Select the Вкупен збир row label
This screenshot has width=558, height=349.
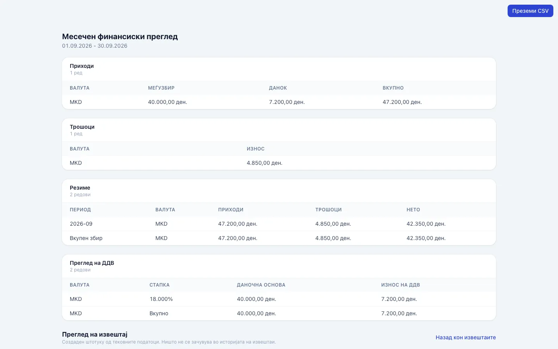(x=86, y=238)
